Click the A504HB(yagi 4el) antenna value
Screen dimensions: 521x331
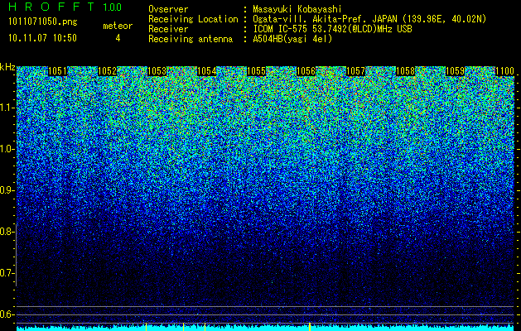click(292, 39)
